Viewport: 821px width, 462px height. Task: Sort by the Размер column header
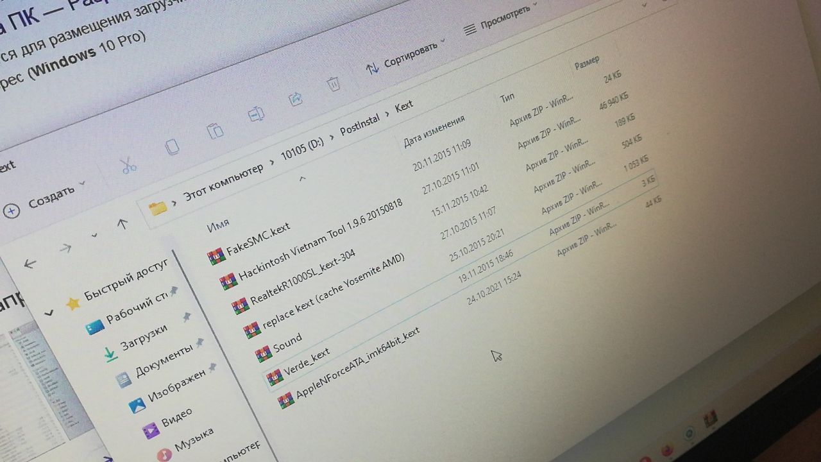(586, 62)
